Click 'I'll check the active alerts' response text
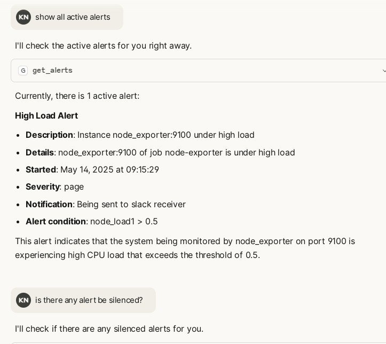Screen dimensions: 386x344 point(103,45)
